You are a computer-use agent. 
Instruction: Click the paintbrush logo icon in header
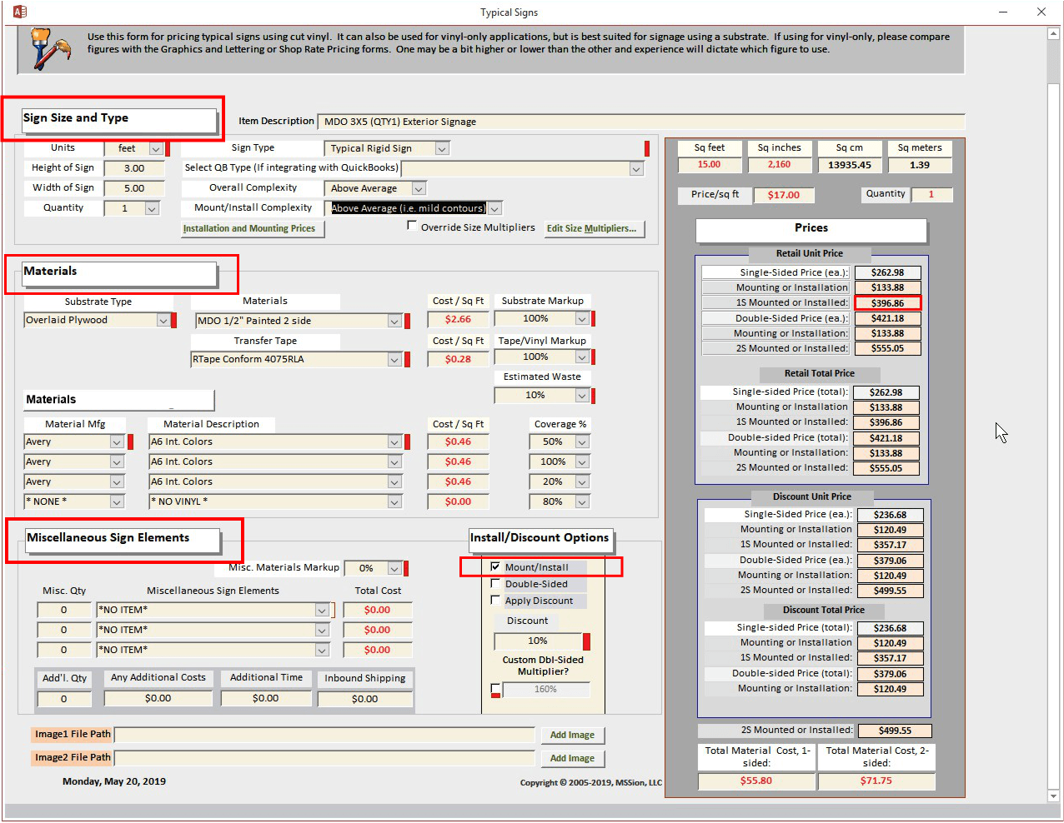click(49, 48)
